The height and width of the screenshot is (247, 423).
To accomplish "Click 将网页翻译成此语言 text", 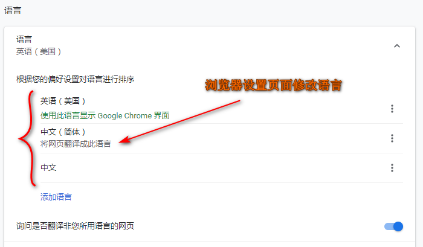I will click(x=76, y=144).
